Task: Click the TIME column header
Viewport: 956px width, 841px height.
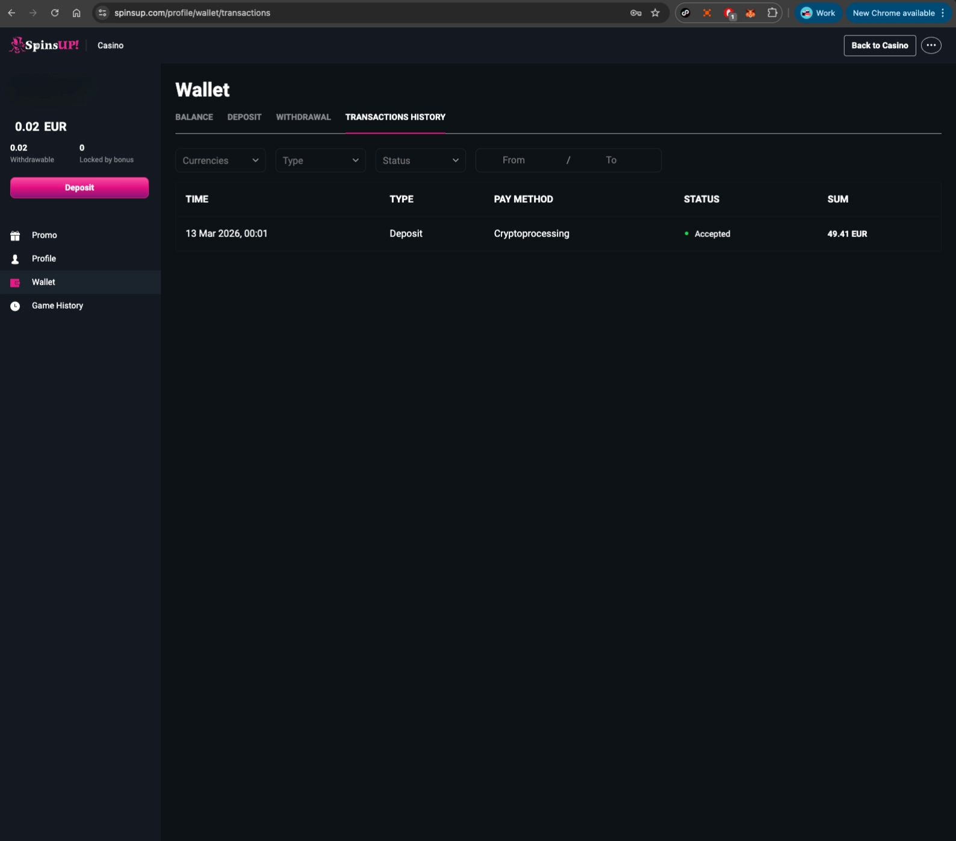Action: coord(197,199)
